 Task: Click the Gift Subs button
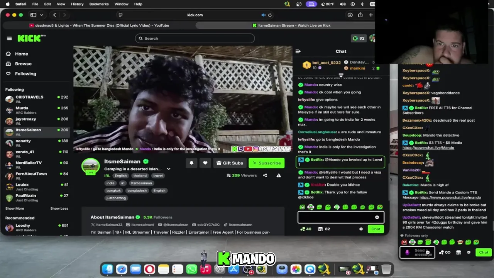click(230, 163)
